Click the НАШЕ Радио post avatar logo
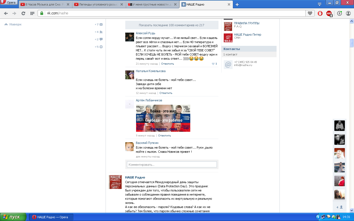 click(x=115, y=182)
